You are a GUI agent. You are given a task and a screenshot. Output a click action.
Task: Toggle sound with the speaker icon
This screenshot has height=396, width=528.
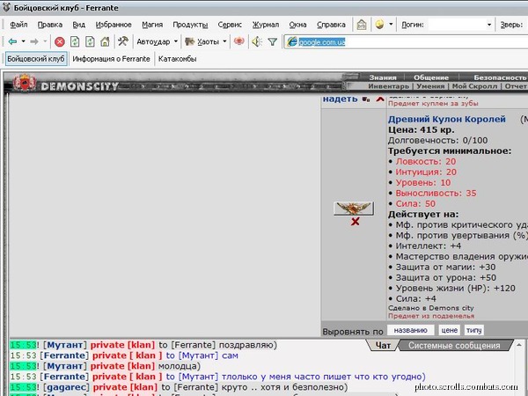pyautogui.click(x=257, y=41)
